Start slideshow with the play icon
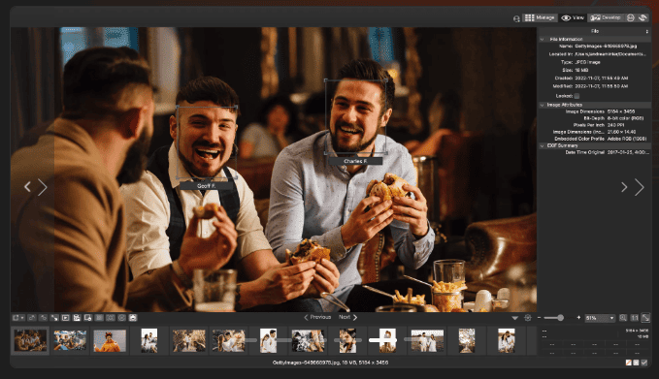Viewport: 659px width, 379px height. tap(66, 318)
